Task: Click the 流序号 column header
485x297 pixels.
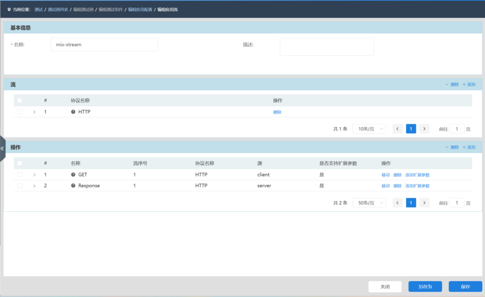Action: tap(140, 163)
